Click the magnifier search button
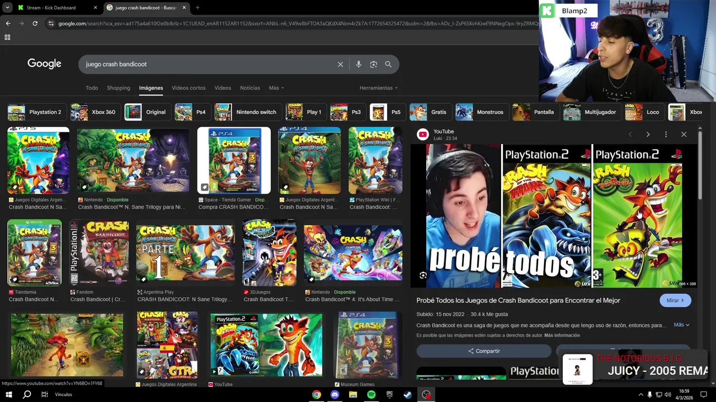Image resolution: width=716 pixels, height=402 pixels. click(x=388, y=64)
